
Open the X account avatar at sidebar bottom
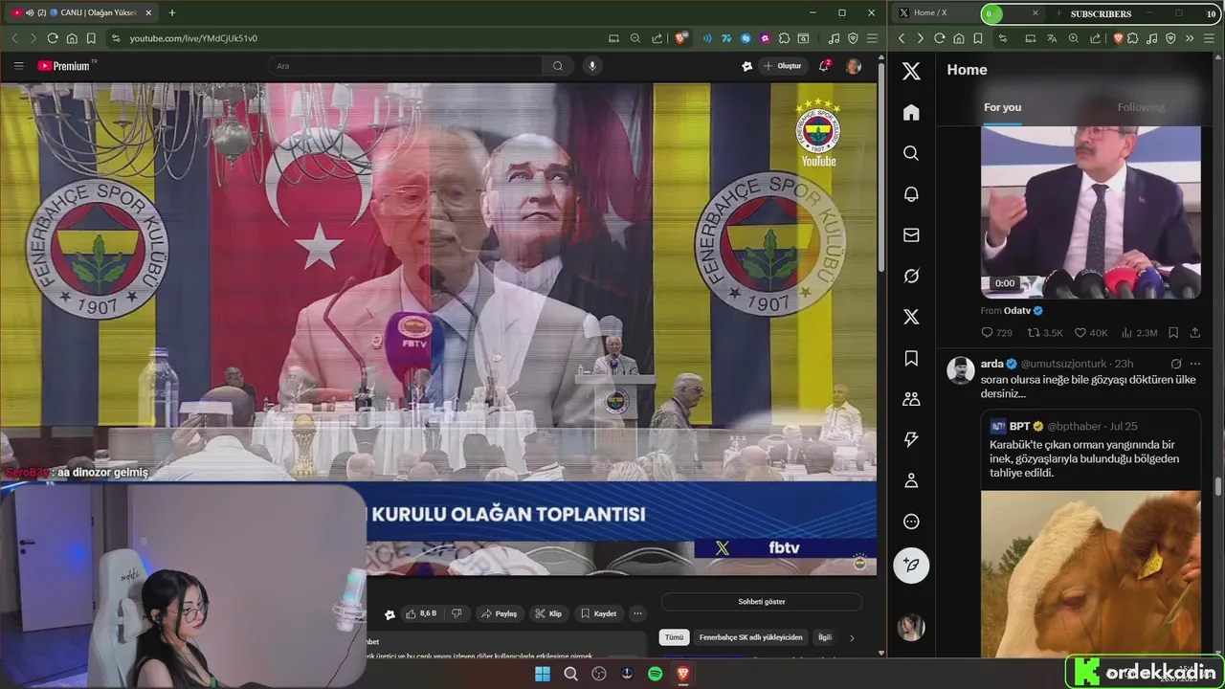911,628
